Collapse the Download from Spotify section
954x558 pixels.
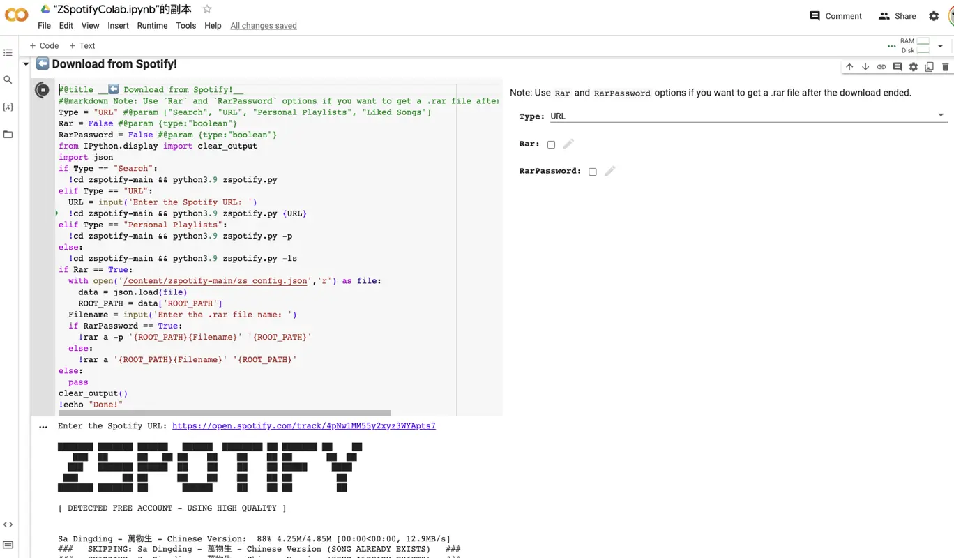[x=26, y=64]
